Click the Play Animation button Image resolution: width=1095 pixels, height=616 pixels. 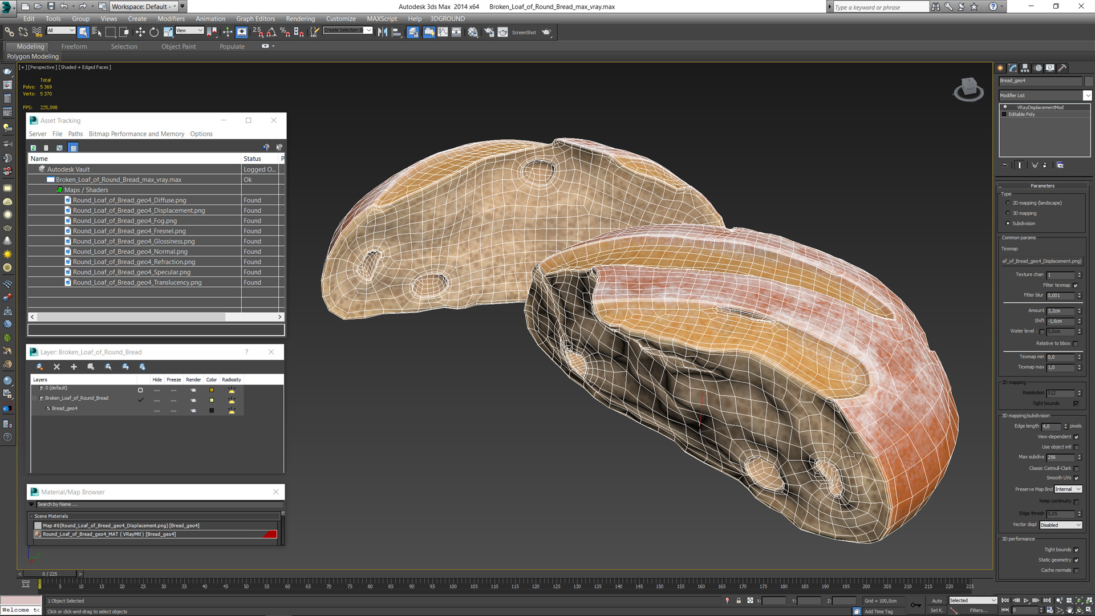click(1025, 601)
